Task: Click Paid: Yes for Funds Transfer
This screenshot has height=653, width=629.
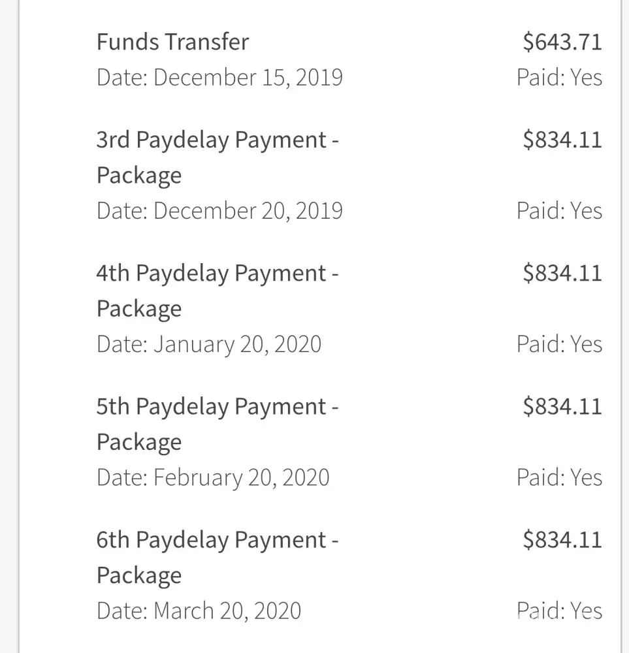Action: (559, 78)
